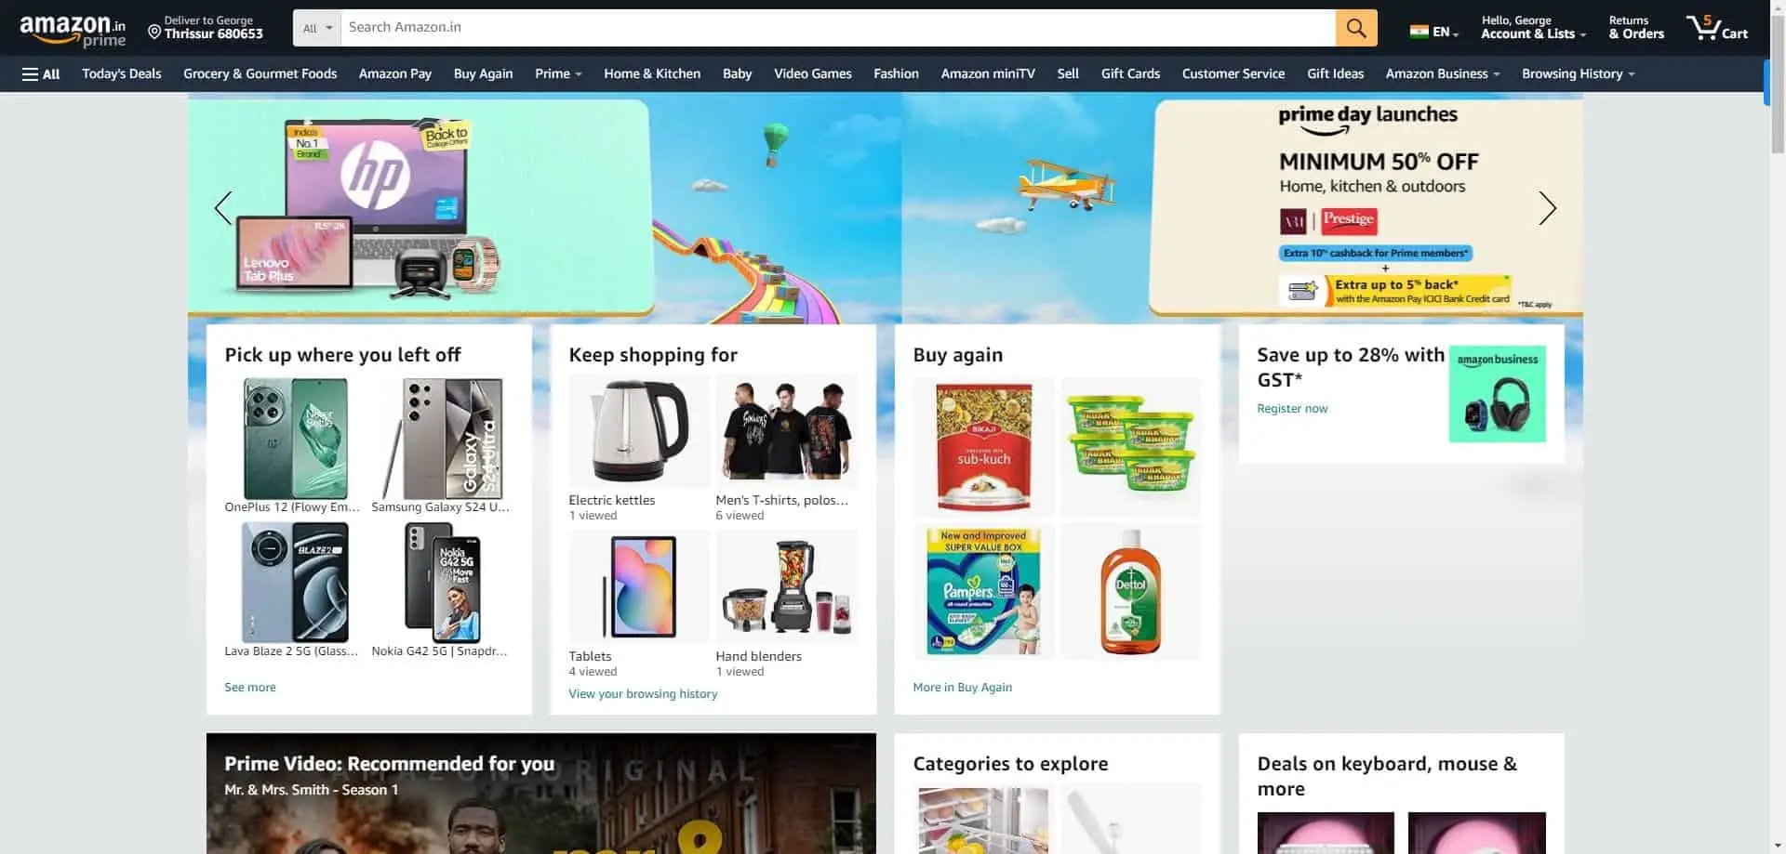Open Samsung Galaxy S24 Ultra thumbnail
Image resolution: width=1786 pixels, height=854 pixels.
(x=443, y=439)
